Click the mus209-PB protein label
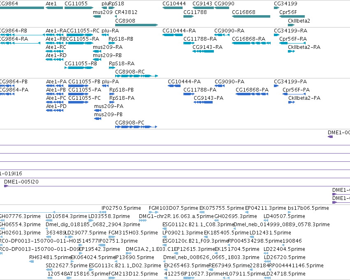This screenshot has width=350, height=280. (108, 114)
